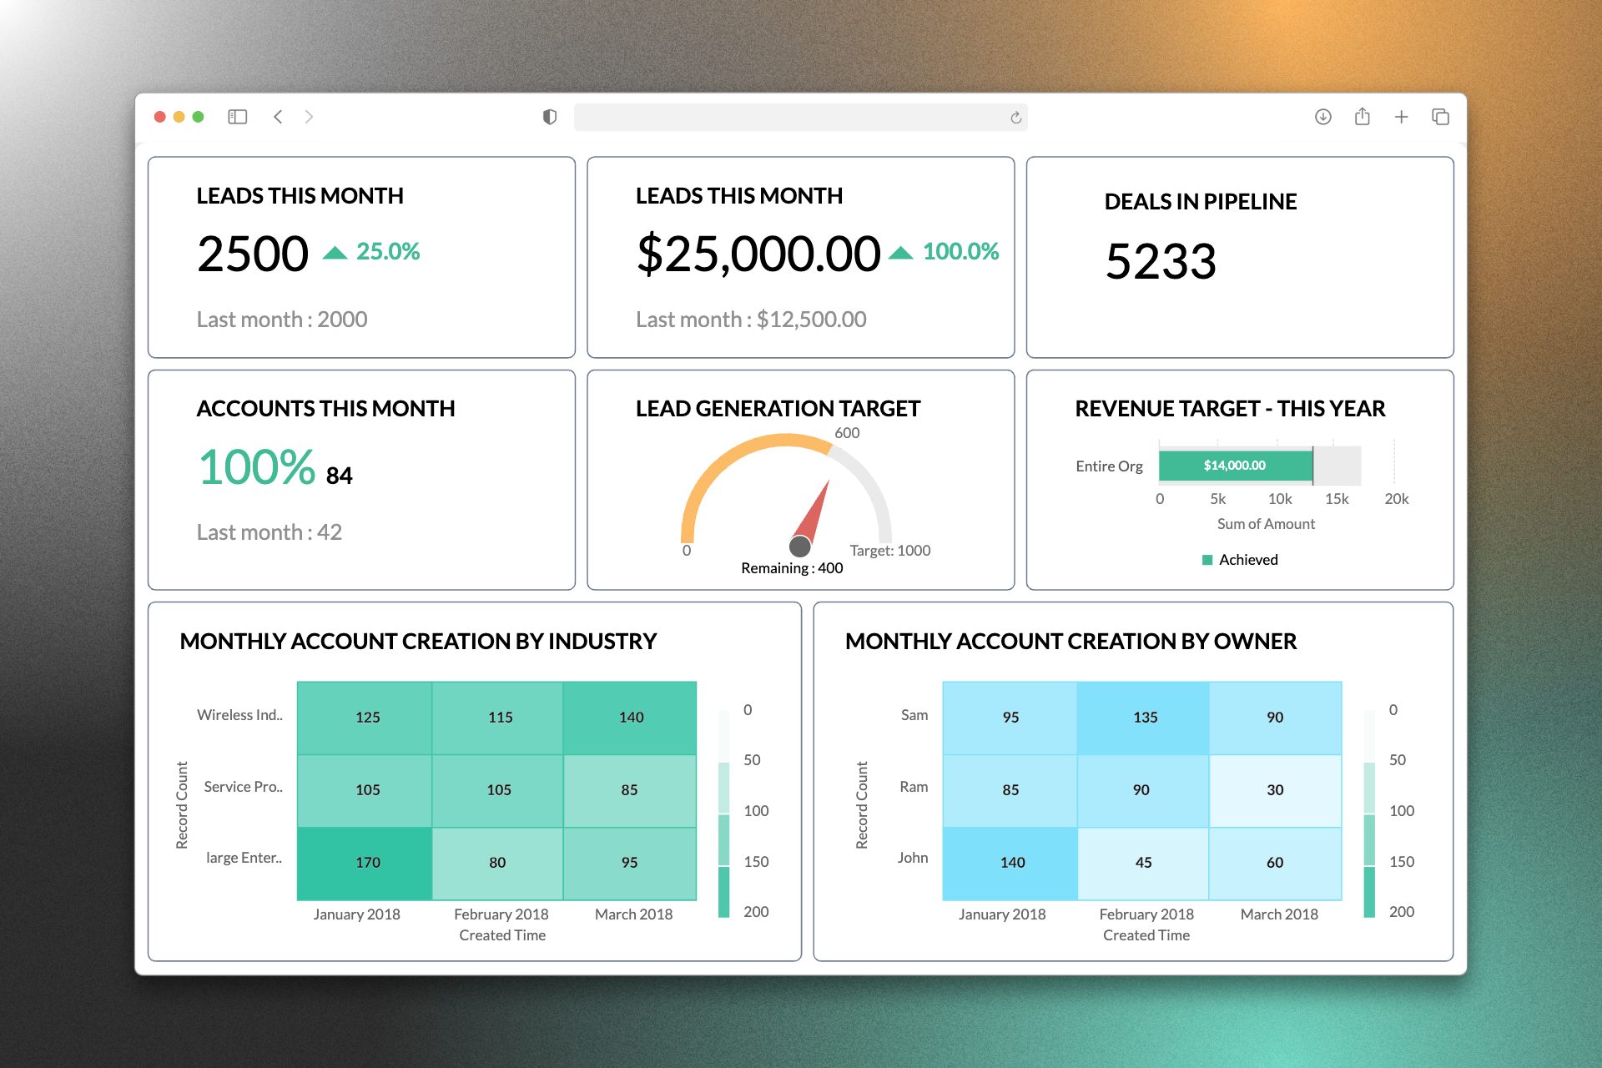Click the Revenue Target - This Year title
This screenshot has height=1068, width=1602.
[1230, 409]
